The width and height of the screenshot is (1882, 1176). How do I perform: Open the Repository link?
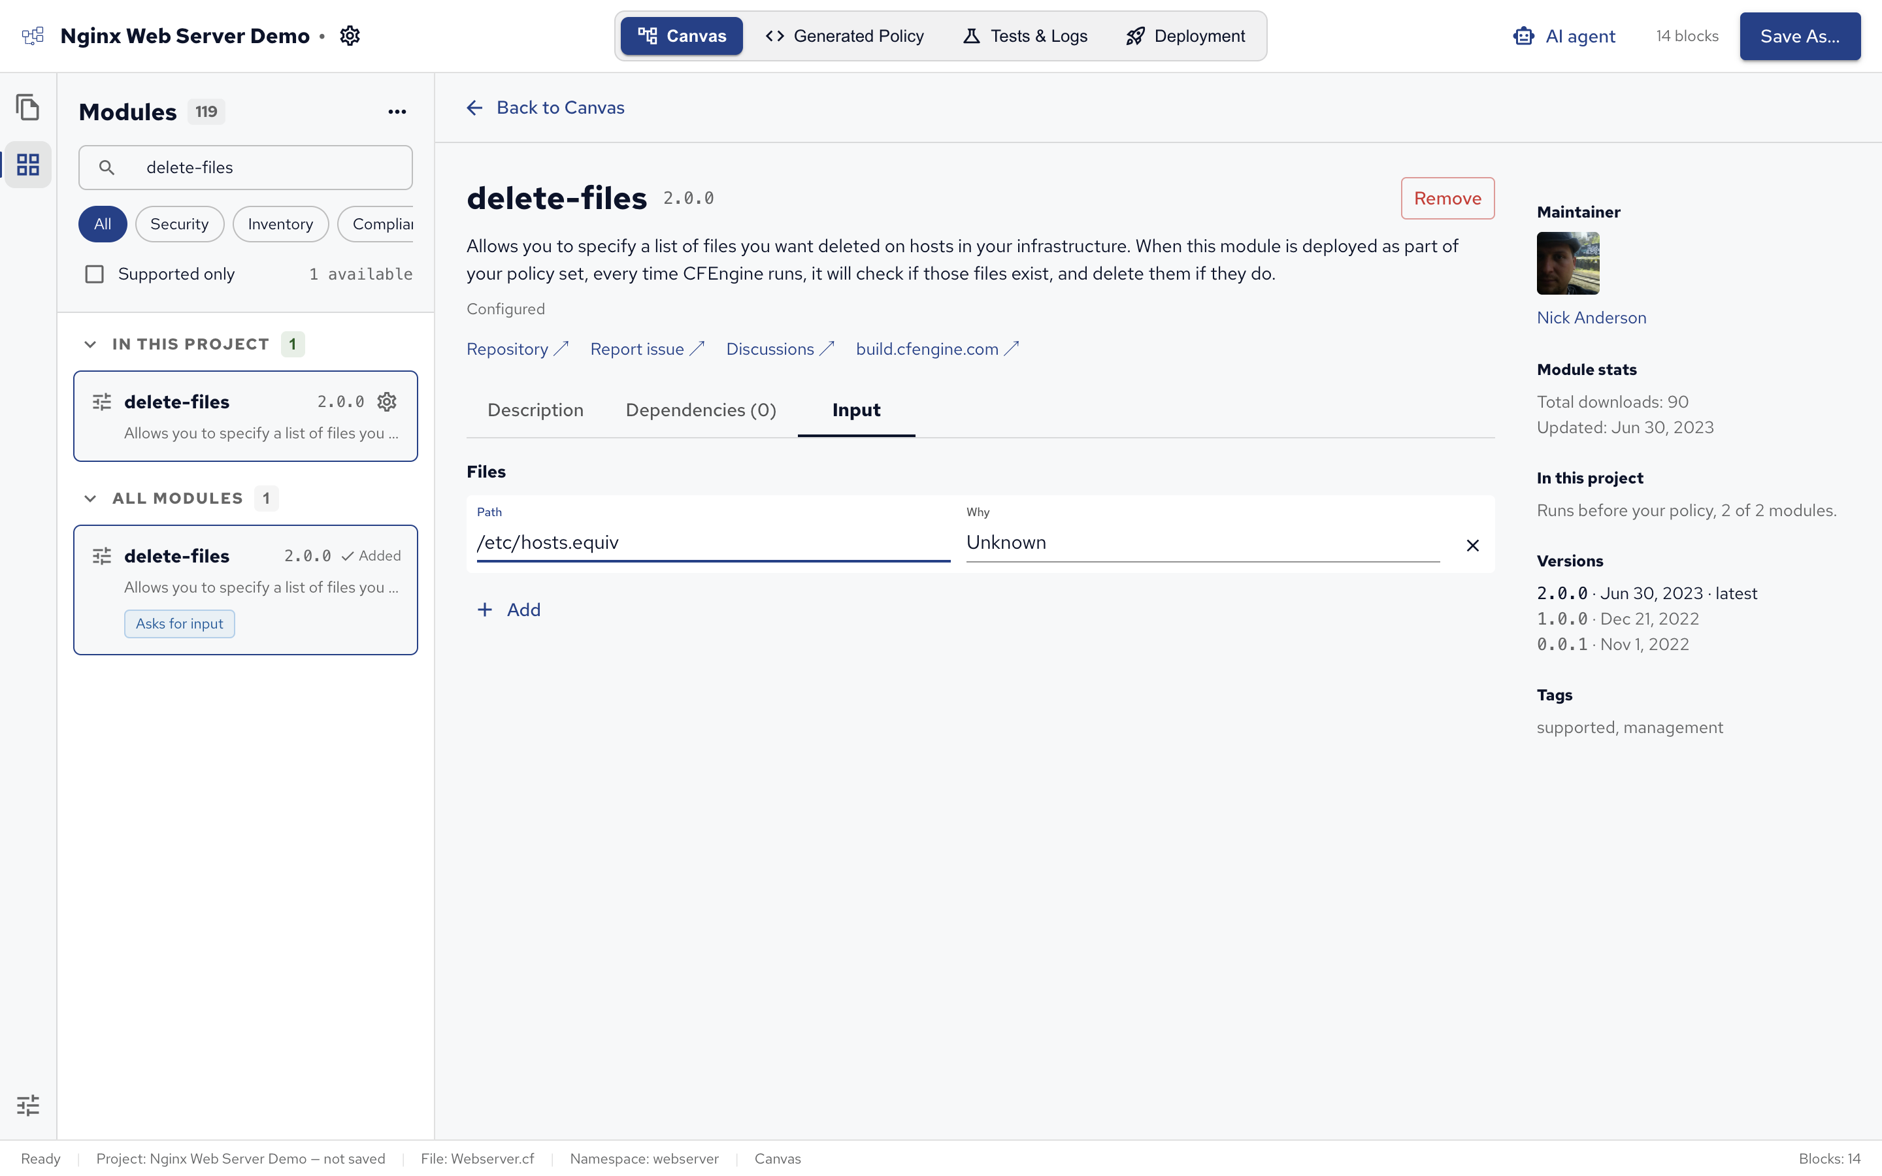[517, 350]
